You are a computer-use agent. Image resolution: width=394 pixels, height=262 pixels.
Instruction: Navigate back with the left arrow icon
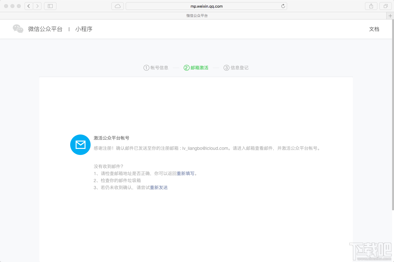(28, 6)
